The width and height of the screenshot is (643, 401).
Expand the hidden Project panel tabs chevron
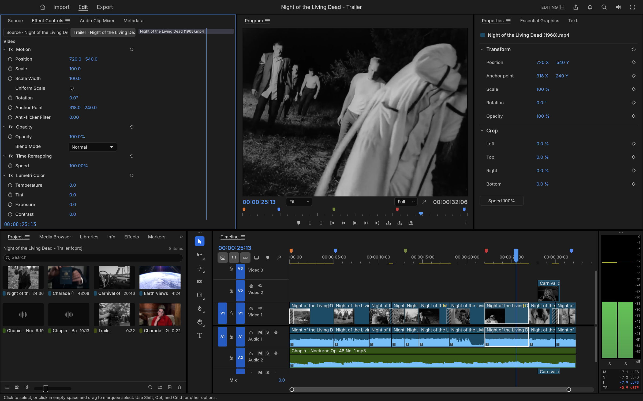click(181, 237)
